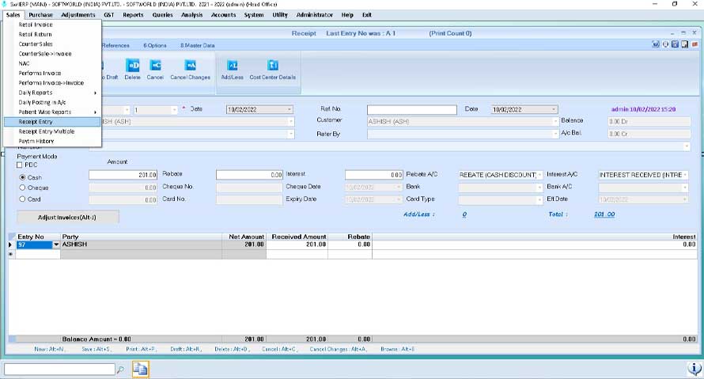Enable the PDC checkbox

click(x=21, y=165)
